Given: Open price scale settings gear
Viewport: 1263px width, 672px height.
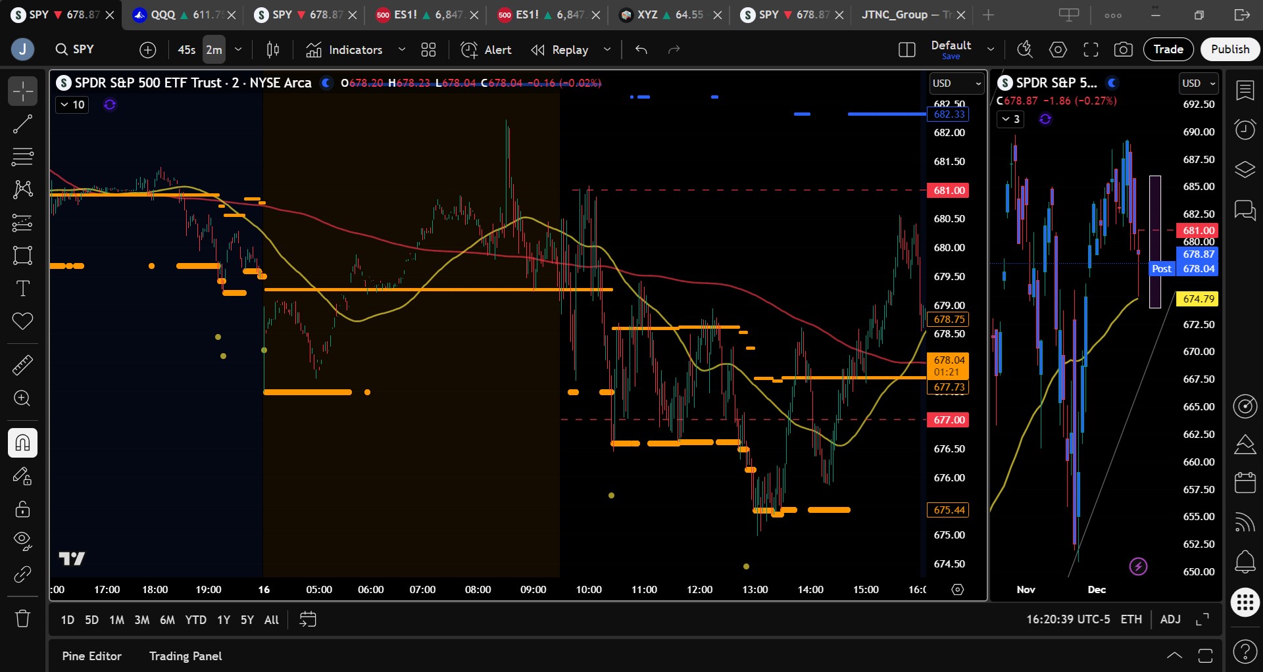Looking at the screenshot, I should (x=958, y=589).
